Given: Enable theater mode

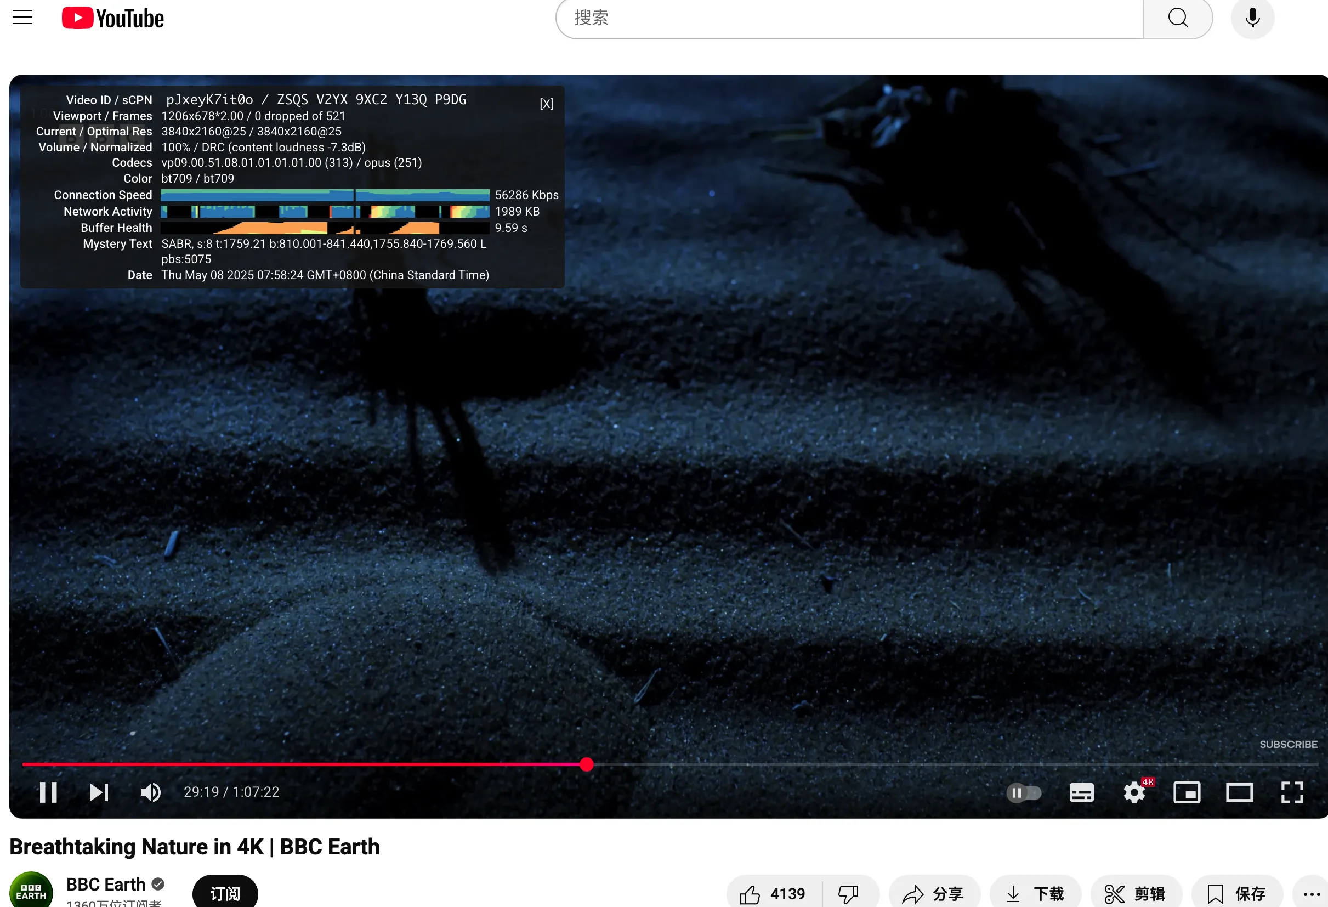Looking at the screenshot, I should tap(1239, 792).
